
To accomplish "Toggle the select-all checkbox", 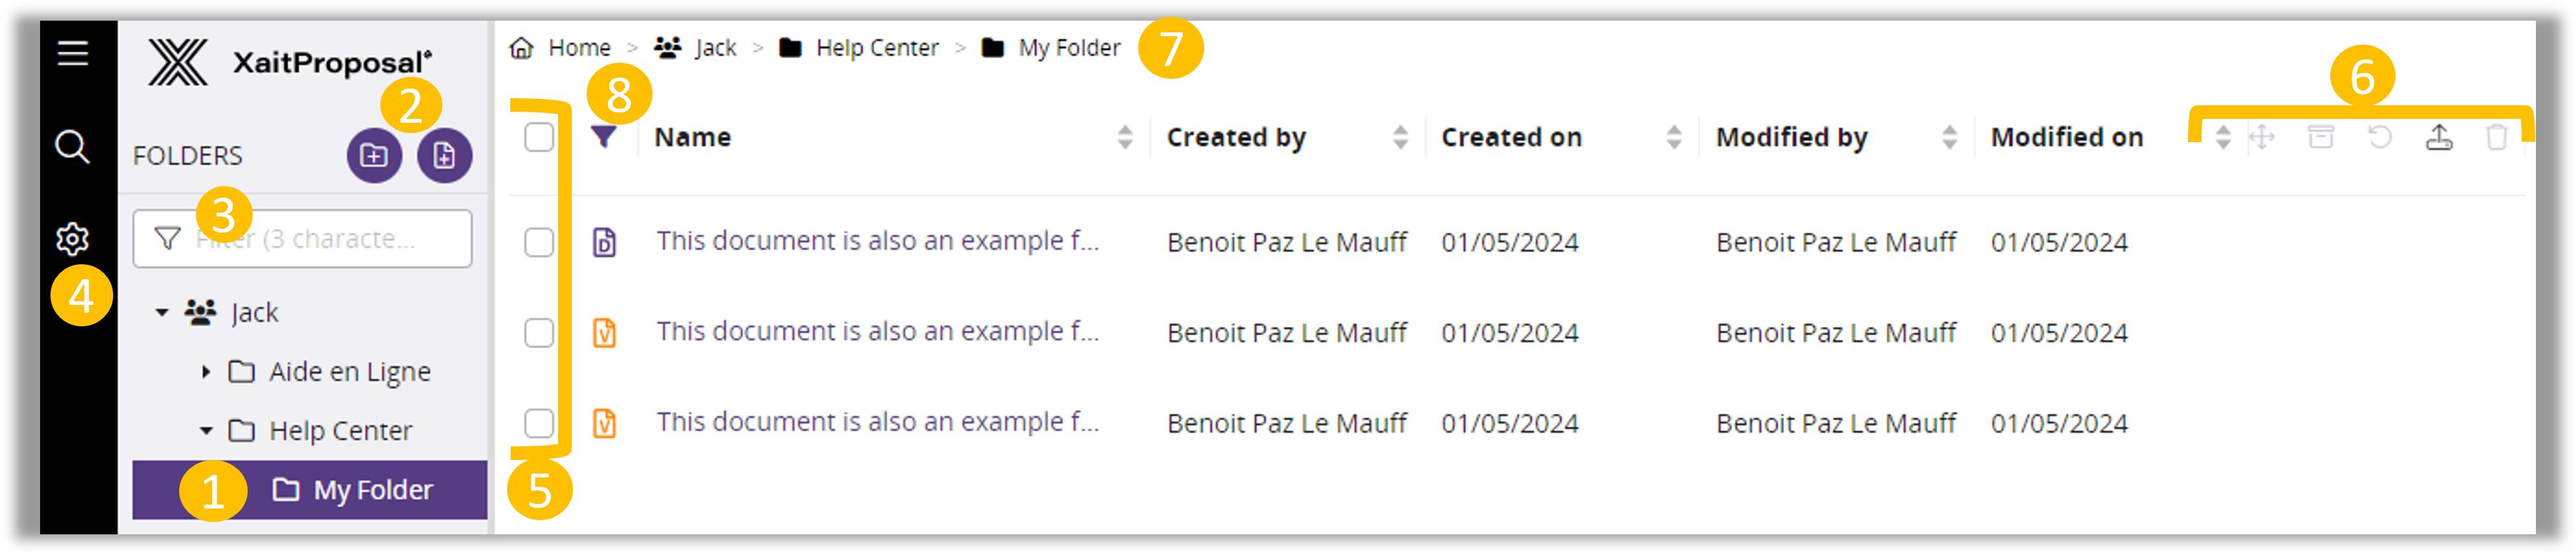I will click(x=538, y=137).
